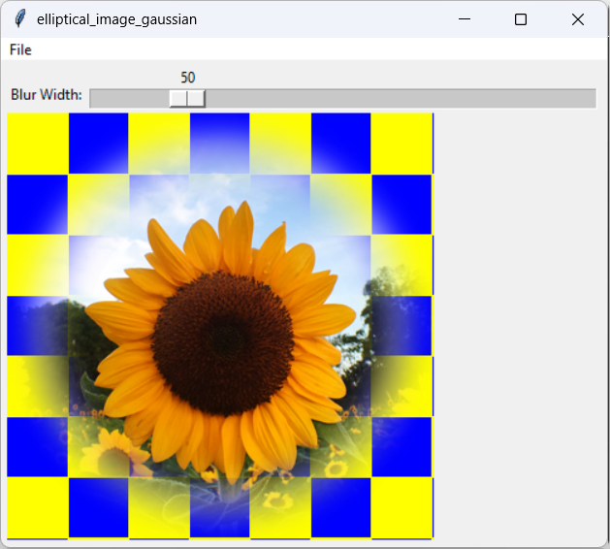The image size is (610, 549).
Task: Click the Blur Width slider handle
Action: [x=187, y=98]
